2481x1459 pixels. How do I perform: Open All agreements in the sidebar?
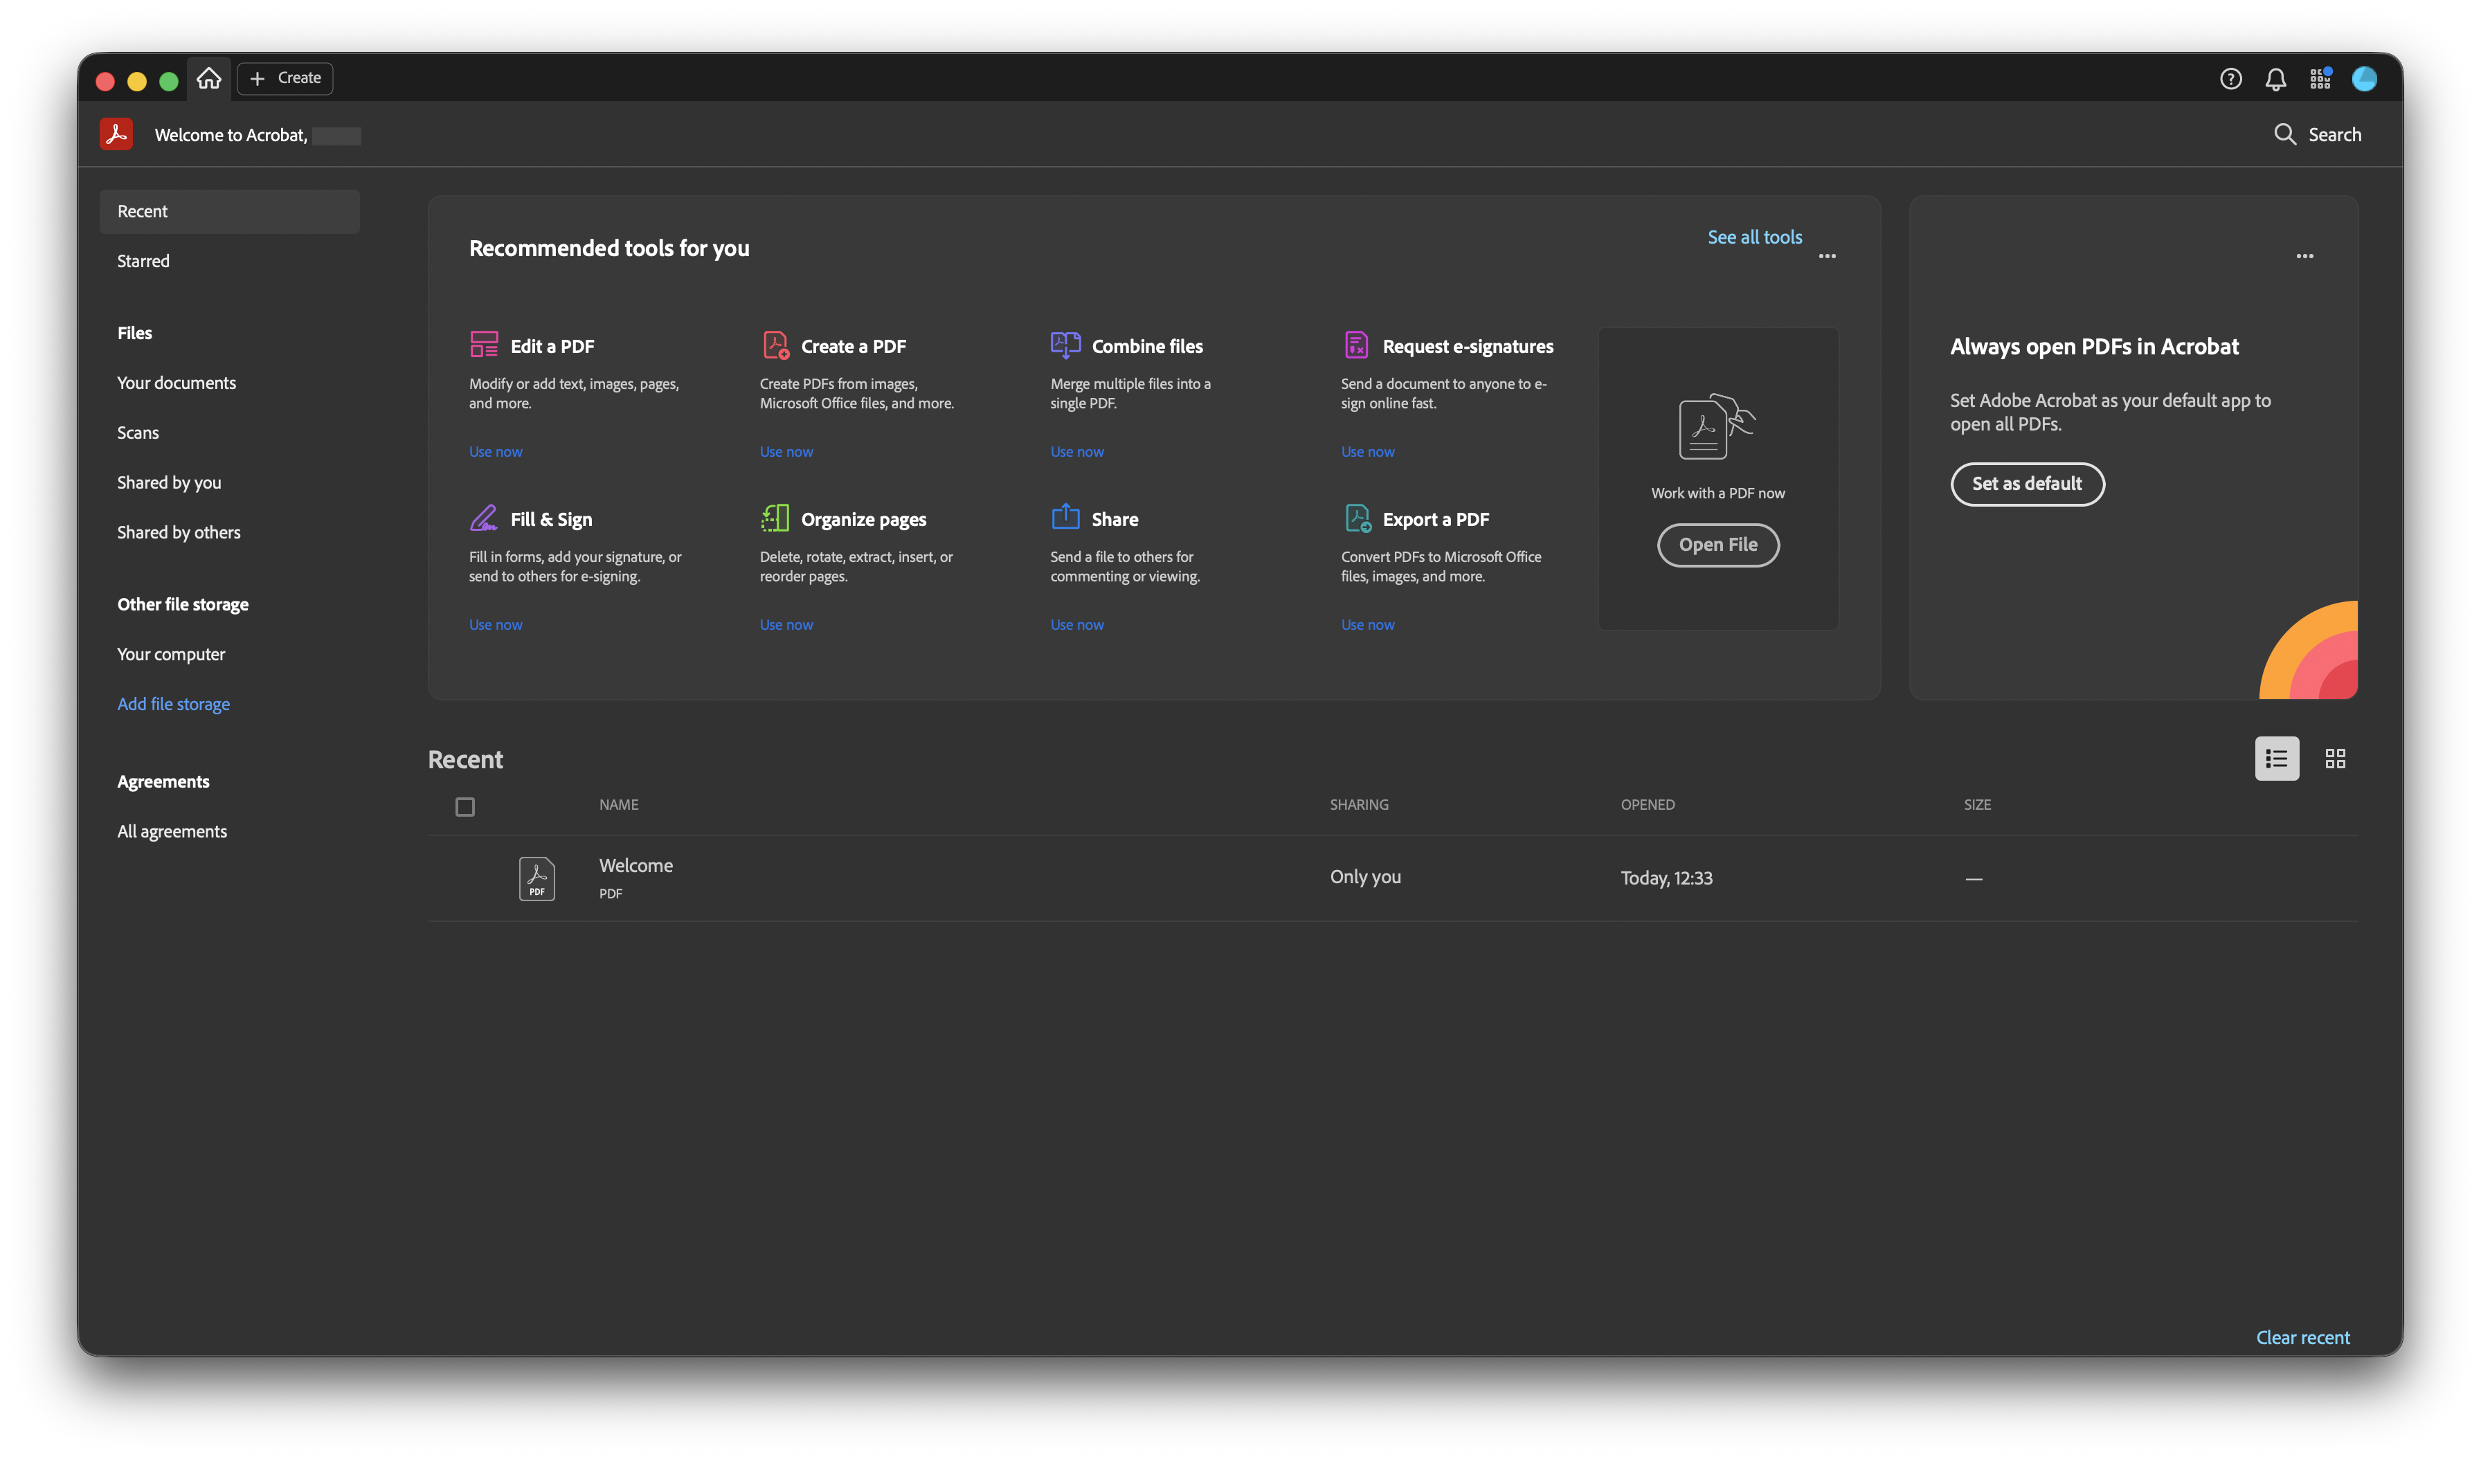click(x=172, y=832)
